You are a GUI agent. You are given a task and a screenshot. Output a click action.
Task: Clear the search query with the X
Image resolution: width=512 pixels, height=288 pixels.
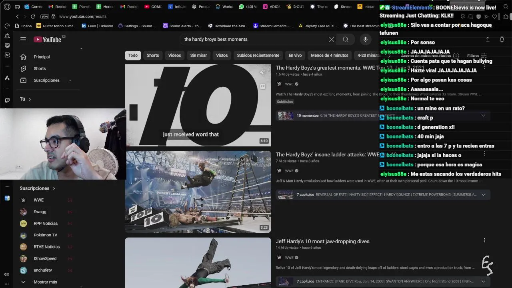(332, 39)
